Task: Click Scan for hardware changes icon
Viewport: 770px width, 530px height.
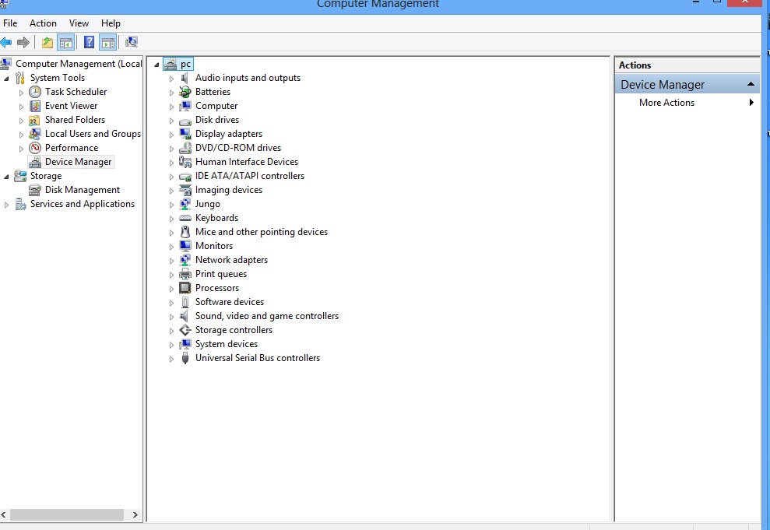Action: (132, 42)
